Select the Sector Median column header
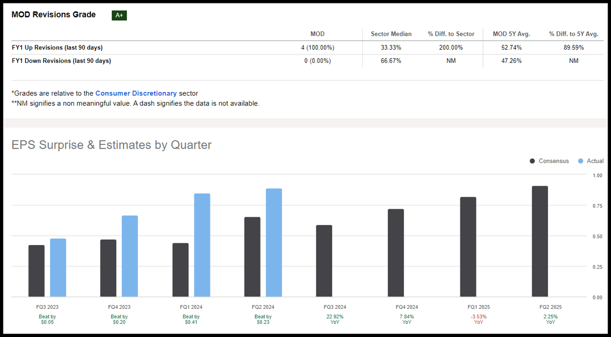Viewport: 611px width, 337px height. tap(391, 34)
